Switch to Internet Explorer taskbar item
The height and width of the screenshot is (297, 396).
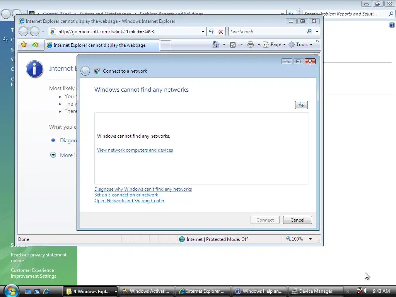(x=203, y=291)
